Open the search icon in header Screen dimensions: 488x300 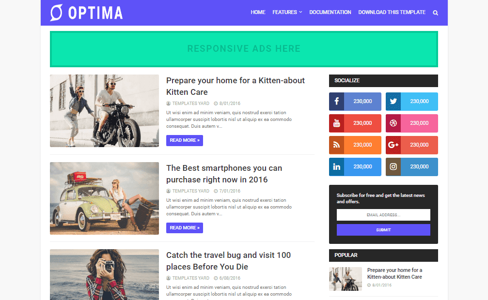coord(435,13)
